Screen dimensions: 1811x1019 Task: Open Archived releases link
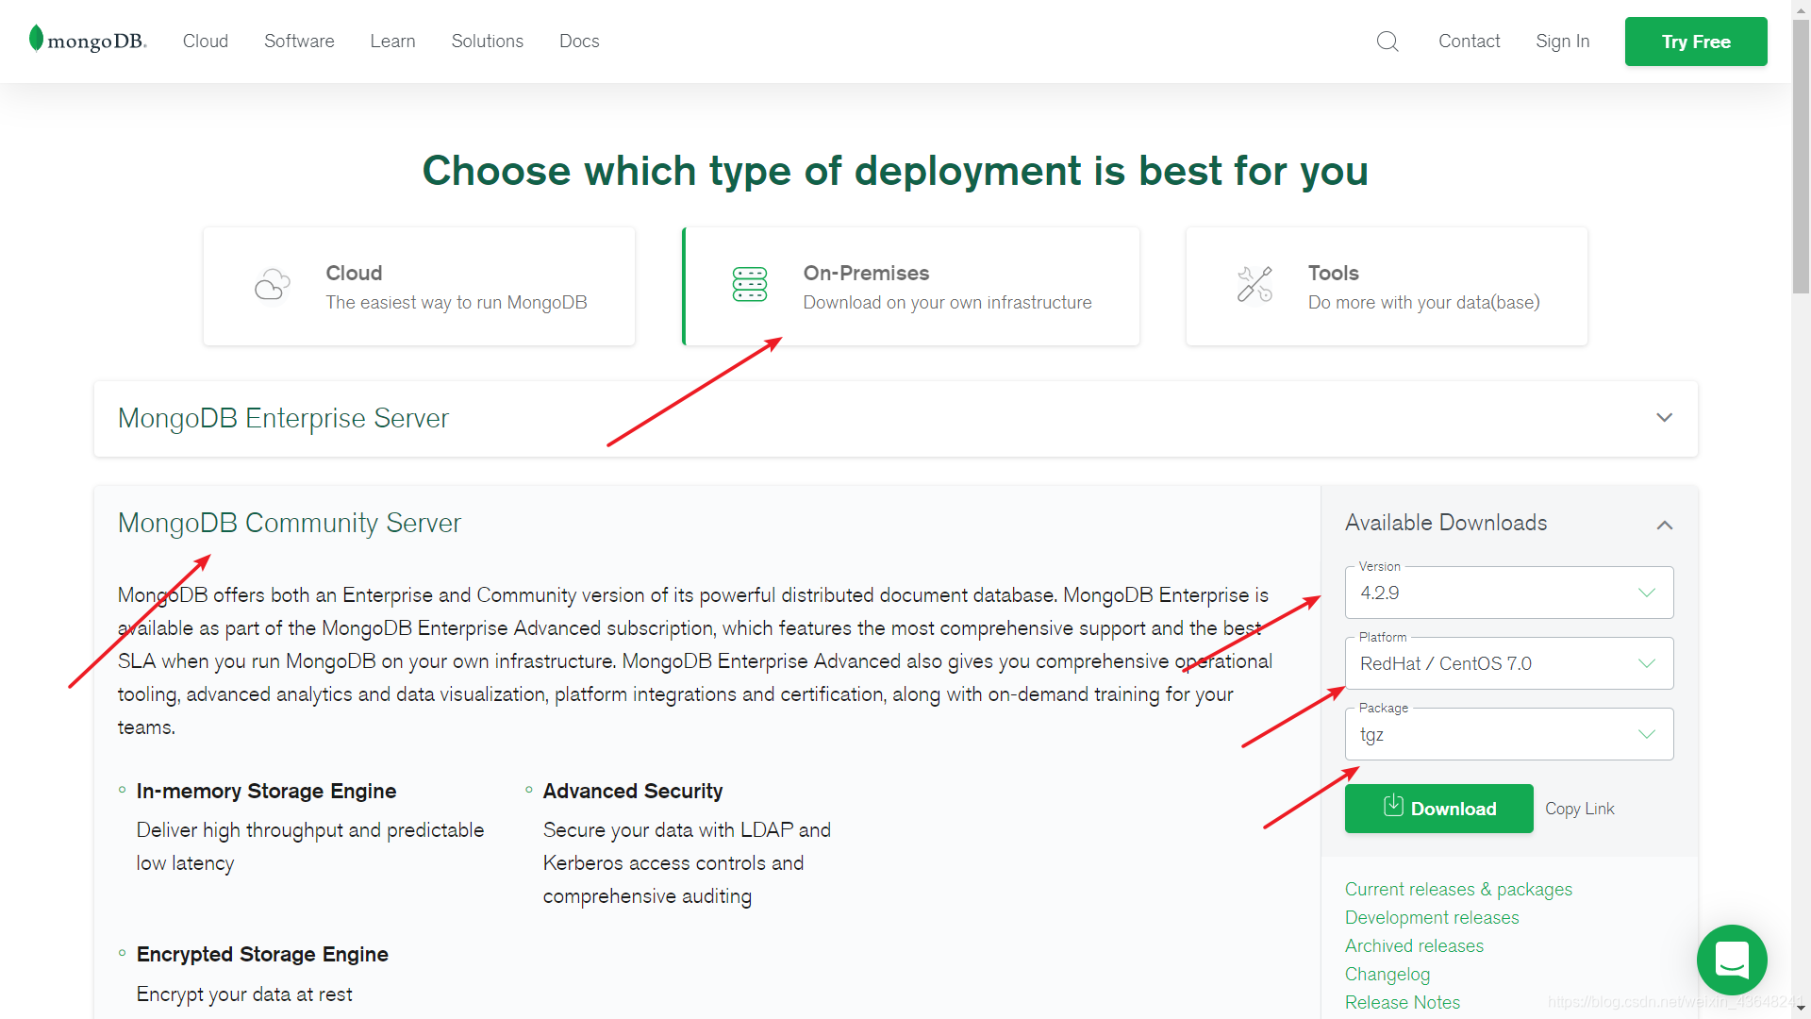pyautogui.click(x=1414, y=945)
